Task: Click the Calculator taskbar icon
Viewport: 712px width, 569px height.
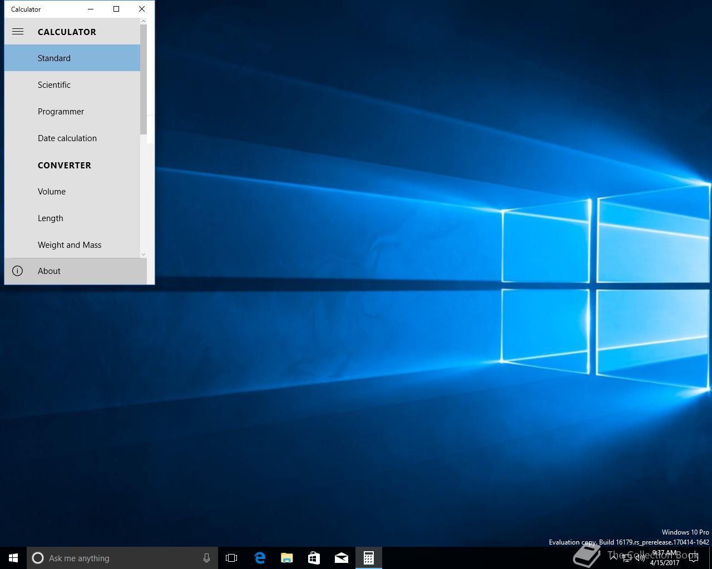Action: click(369, 558)
